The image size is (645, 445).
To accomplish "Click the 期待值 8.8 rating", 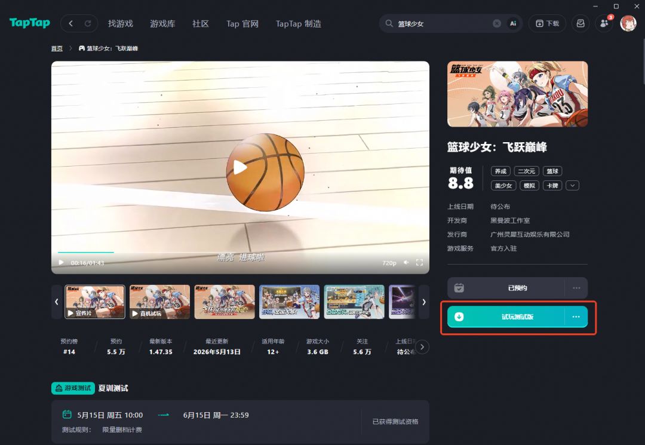I will (460, 179).
